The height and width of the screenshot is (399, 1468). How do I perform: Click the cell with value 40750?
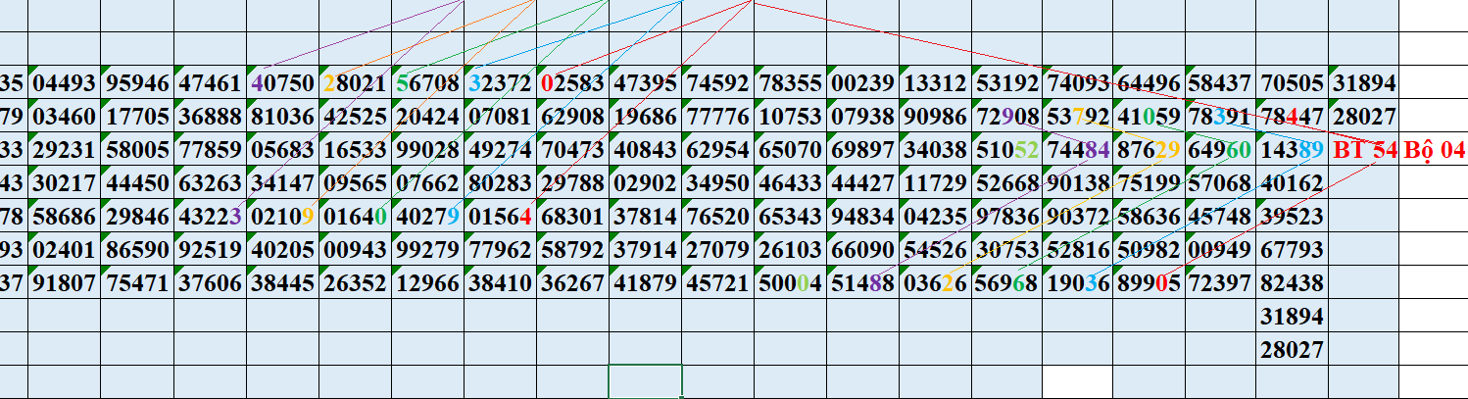click(x=282, y=83)
